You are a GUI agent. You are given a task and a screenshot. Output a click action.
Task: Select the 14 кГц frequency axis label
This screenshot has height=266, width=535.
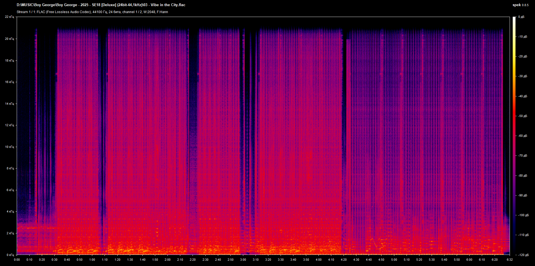point(9,104)
